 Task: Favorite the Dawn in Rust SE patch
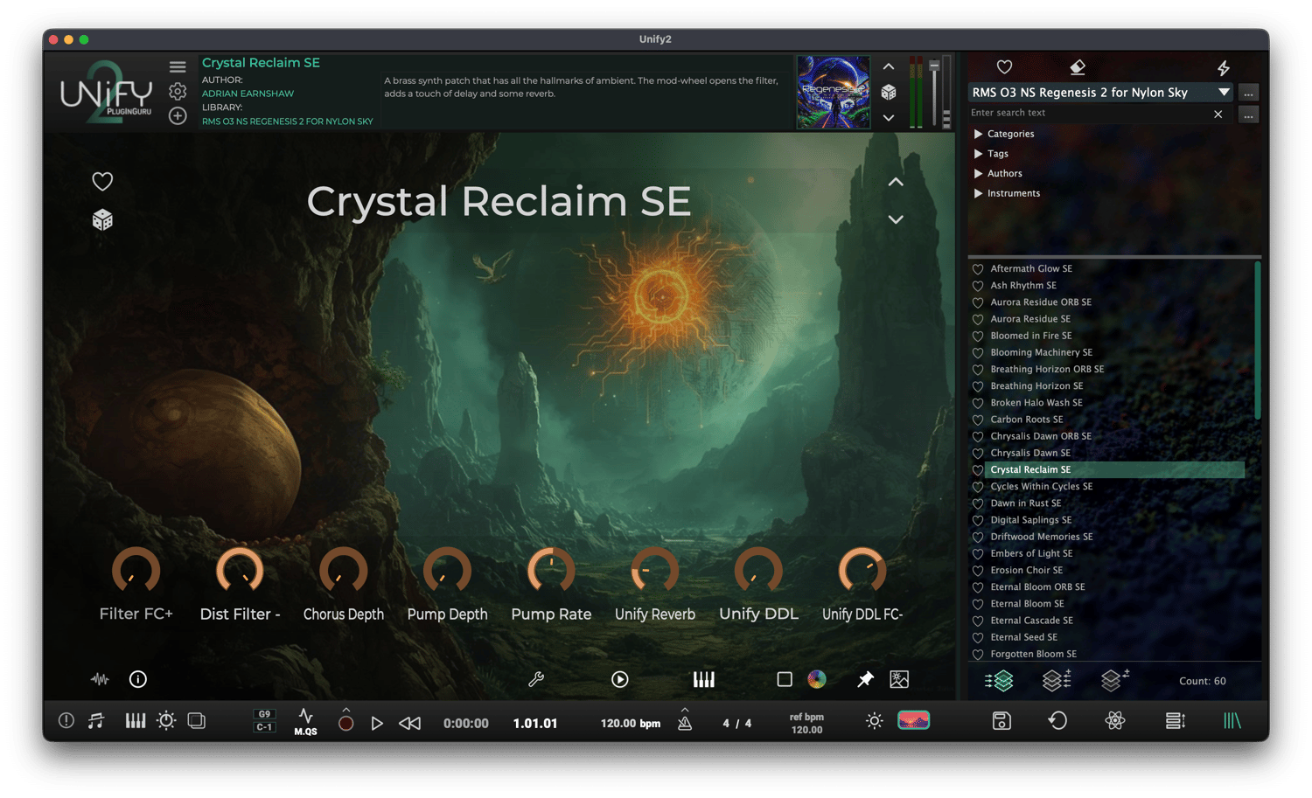click(x=978, y=503)
